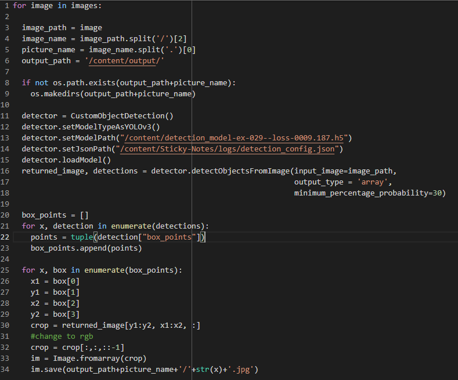This screenshot has height=380, width=458.
Task: Click 'image_path.split' text on line 4
Action: [116, 39]
